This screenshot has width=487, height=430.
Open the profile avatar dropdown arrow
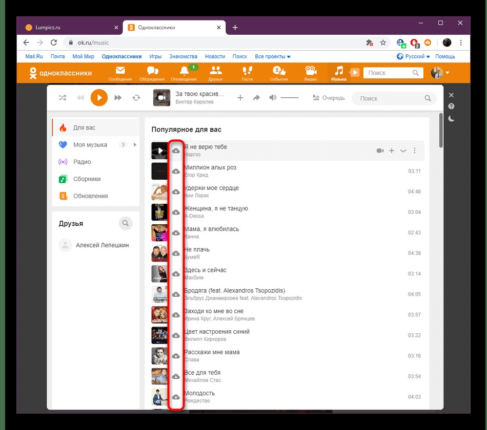[x=448, y=73]
